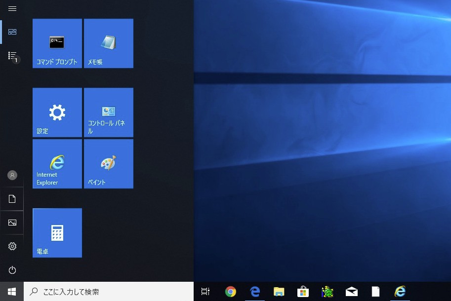
Task: Launch the 電卓 (Calculator) tile
Action: point(57,232)
